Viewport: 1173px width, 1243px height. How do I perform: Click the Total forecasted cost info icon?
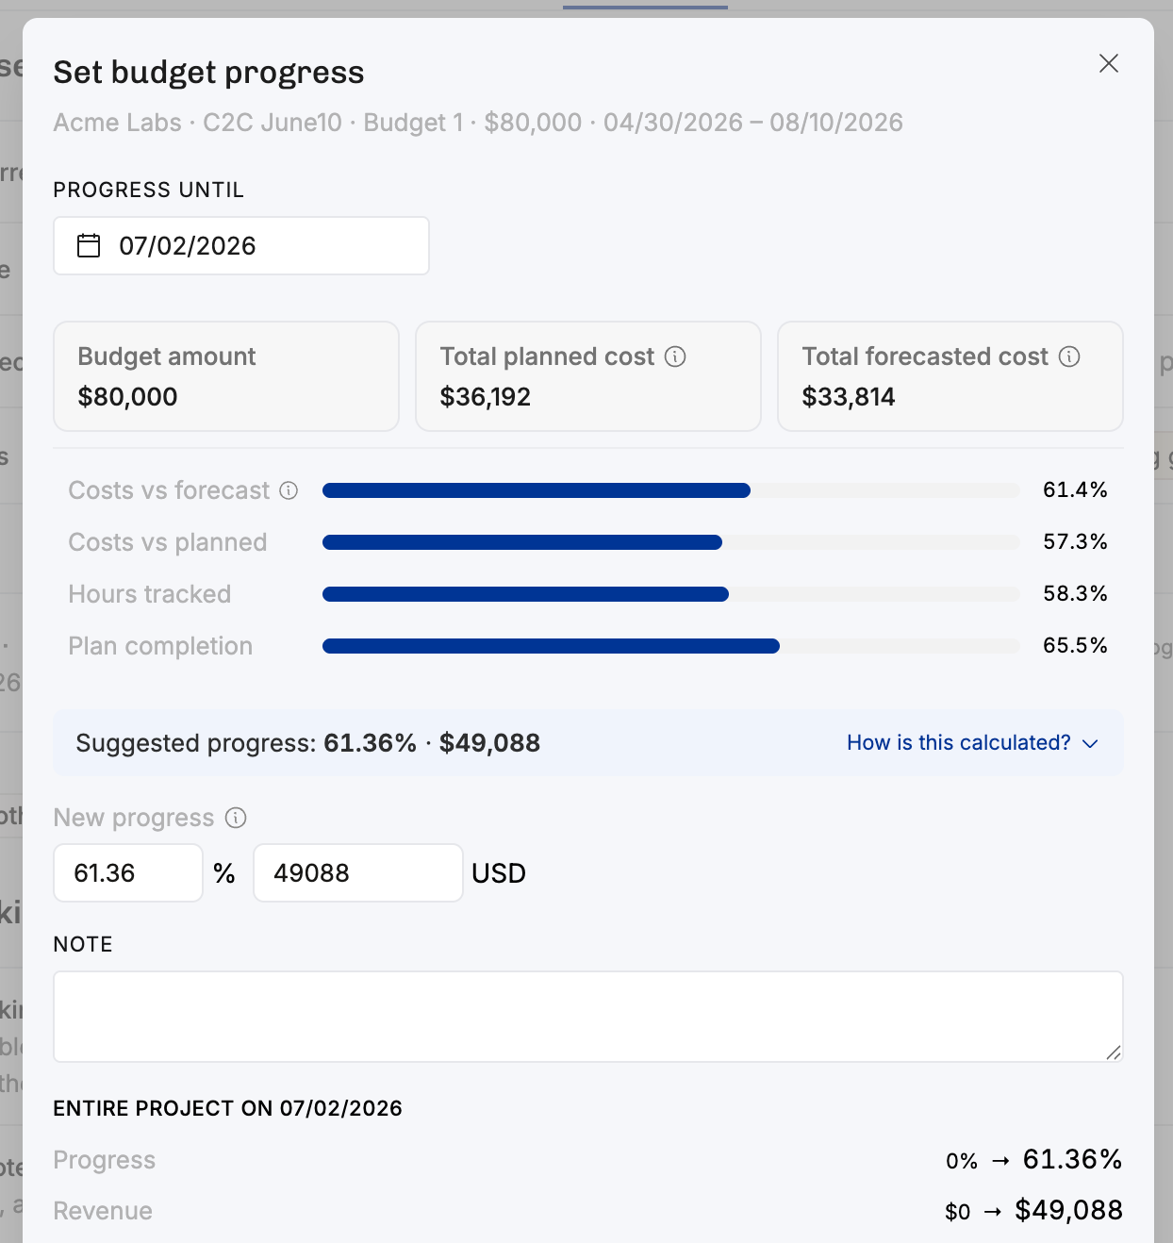(x=1069, y=356)
